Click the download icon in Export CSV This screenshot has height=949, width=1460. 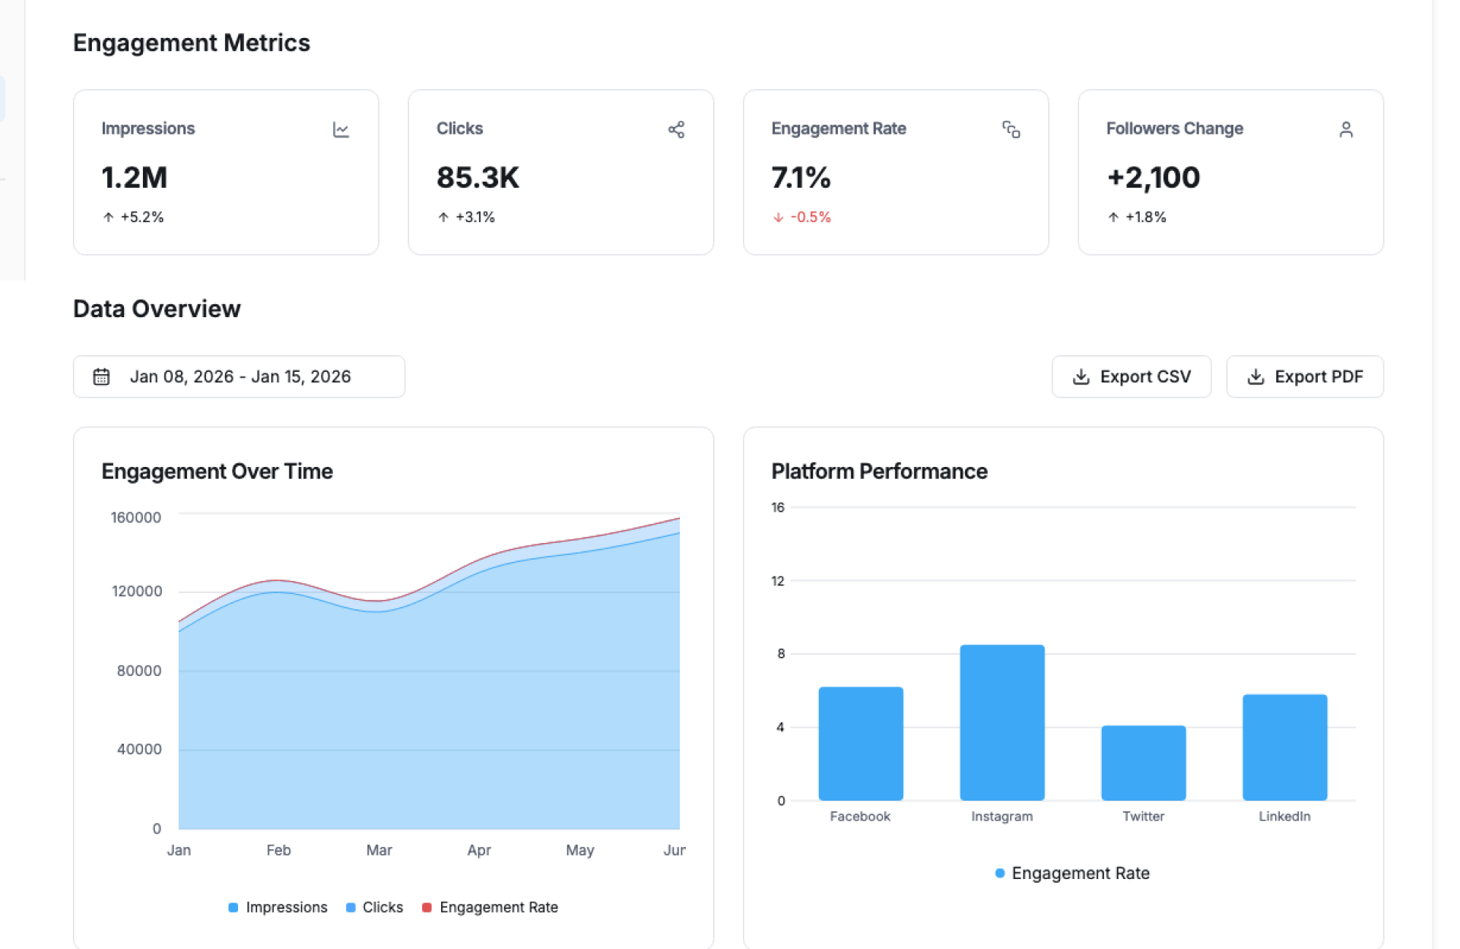(1081, 376)
